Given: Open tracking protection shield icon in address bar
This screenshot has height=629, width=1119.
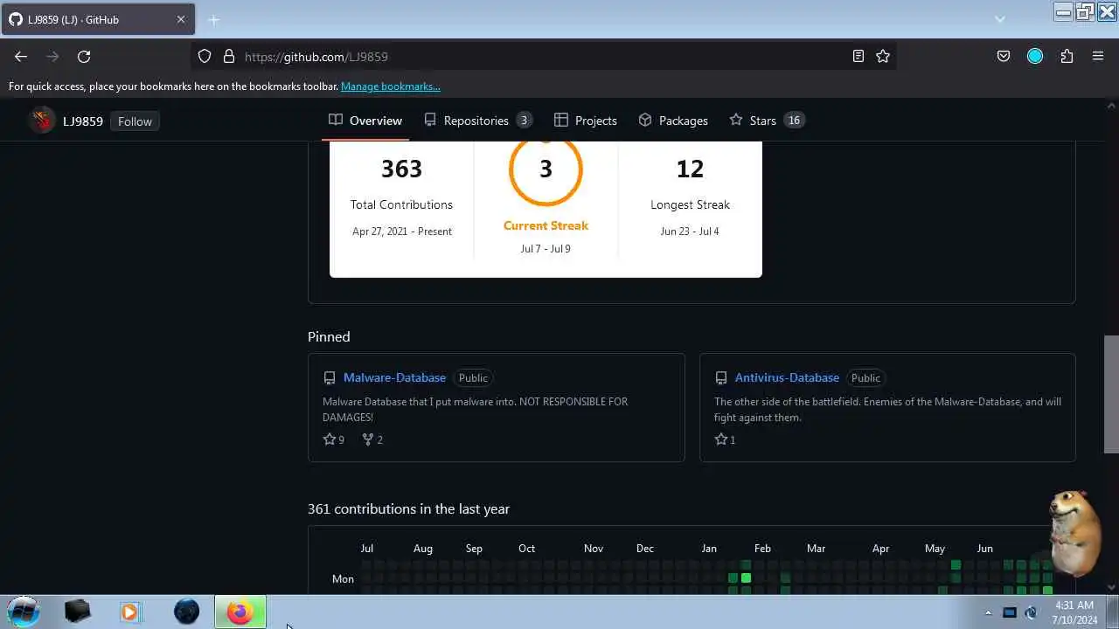Looking at the screenshot, I should (x=205, y=56).
